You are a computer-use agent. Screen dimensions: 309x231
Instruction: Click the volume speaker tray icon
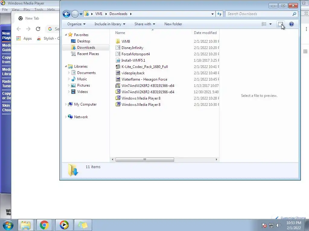279,225
